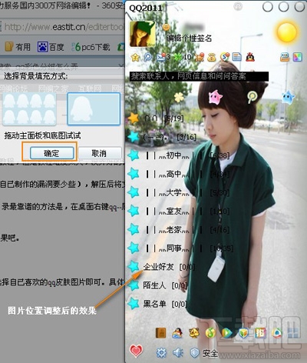Click 确定 in the background fill dialog
The width and height of the screenshot is (307, 363).
51,153
